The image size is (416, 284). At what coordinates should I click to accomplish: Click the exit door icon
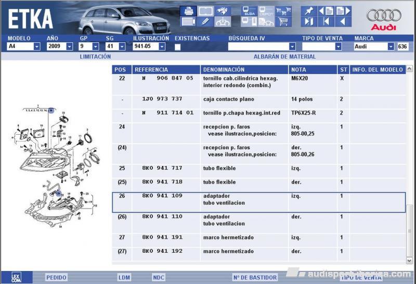pos(308,21)
